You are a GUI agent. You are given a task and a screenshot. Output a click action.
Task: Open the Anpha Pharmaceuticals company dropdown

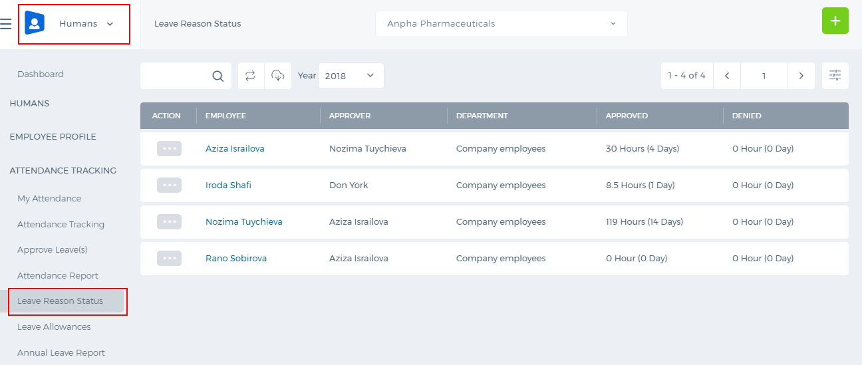502,24
